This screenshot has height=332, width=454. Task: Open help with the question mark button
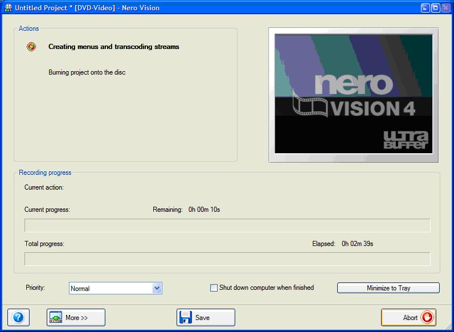pyautogui.click(x=18, y=317)
